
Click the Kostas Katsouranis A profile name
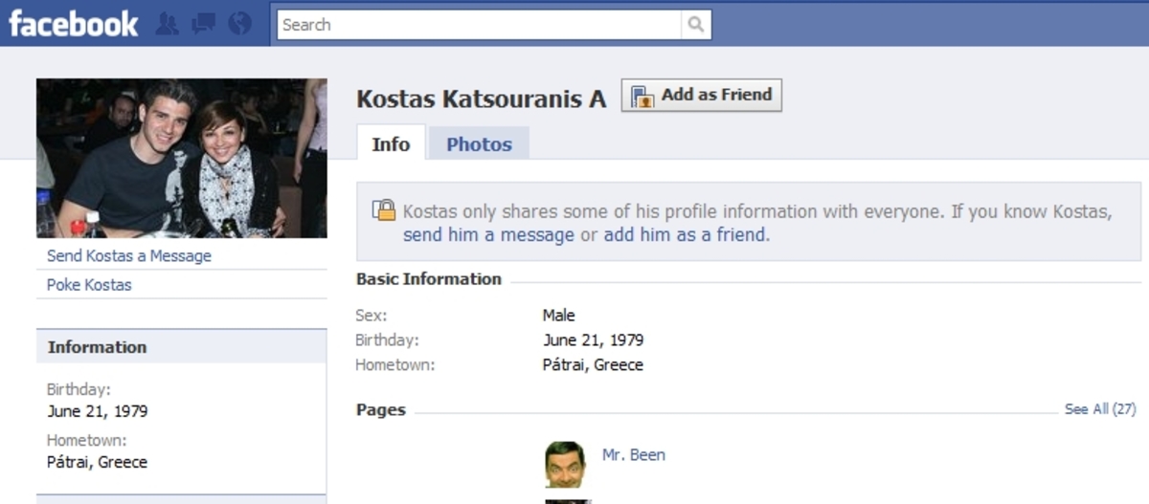pyautogui.click(x=481, y=99)
